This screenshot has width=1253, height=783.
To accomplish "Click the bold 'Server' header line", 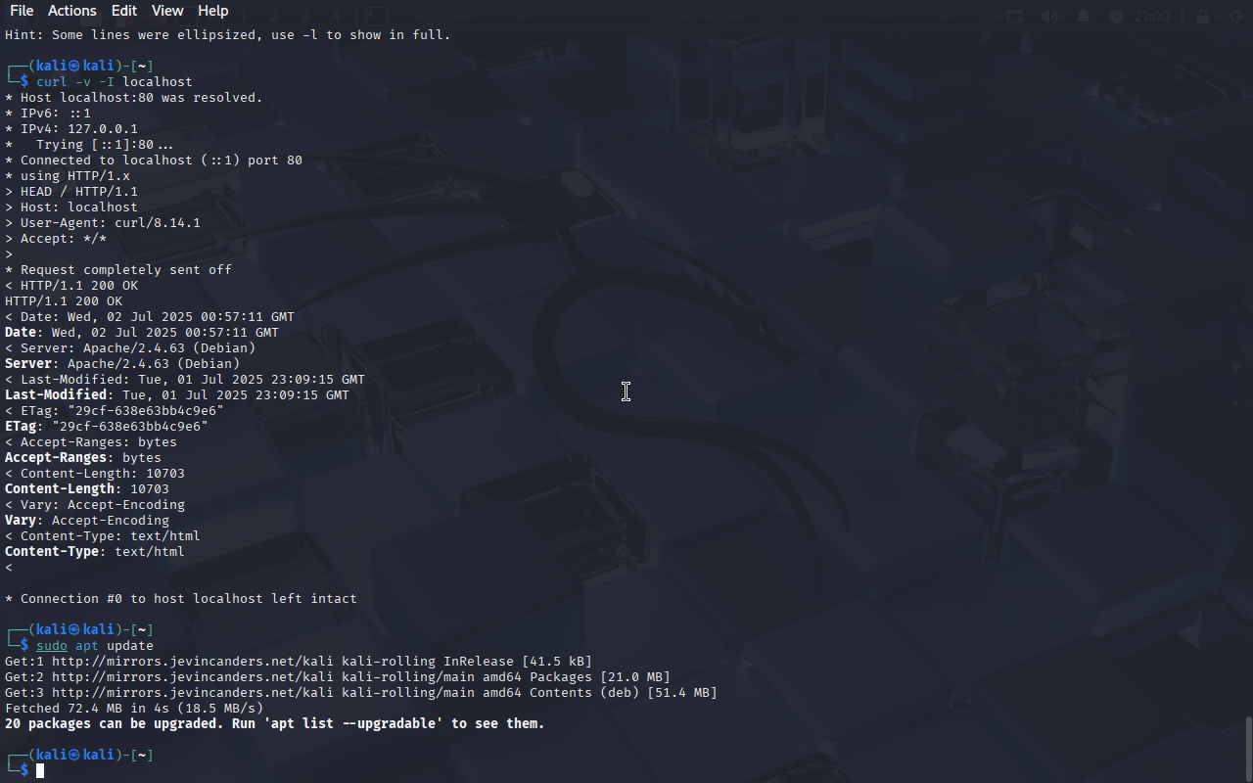I will point(130,364).
